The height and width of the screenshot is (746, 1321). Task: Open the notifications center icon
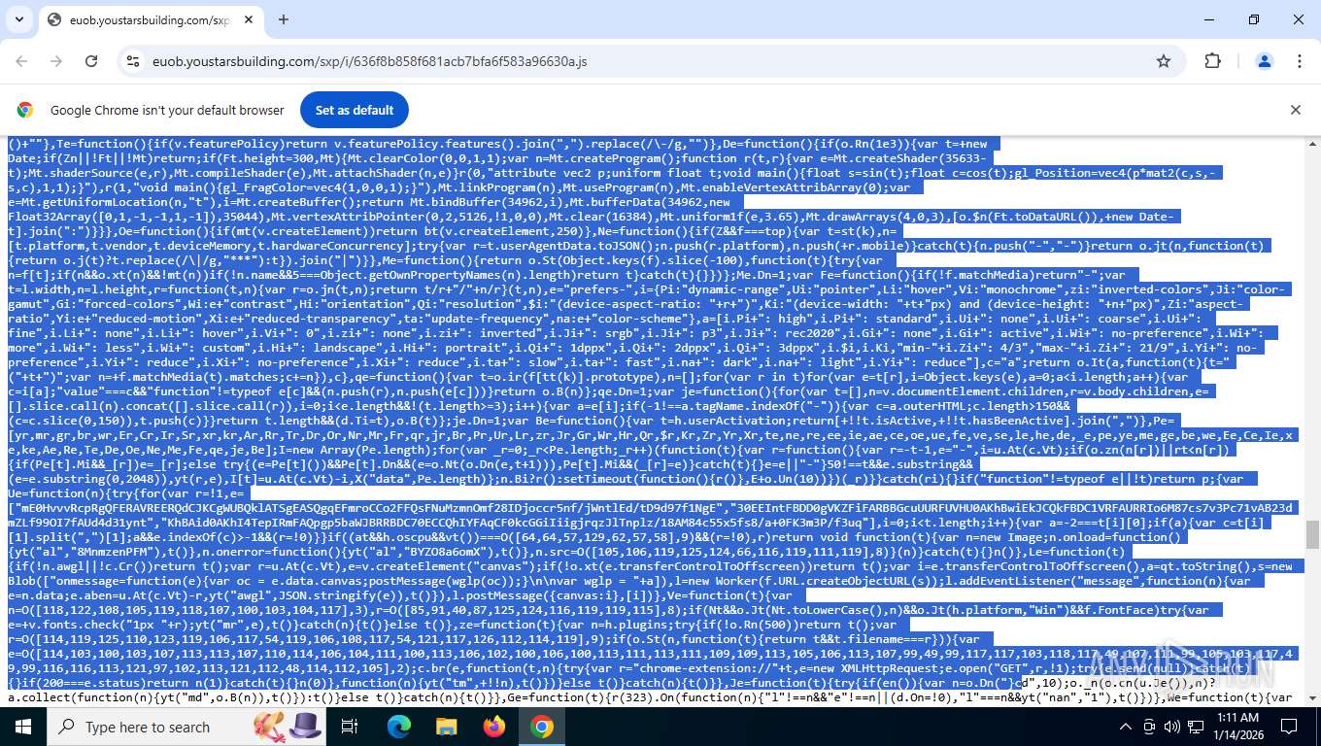pyautogui.click(x=1289, y=727)
